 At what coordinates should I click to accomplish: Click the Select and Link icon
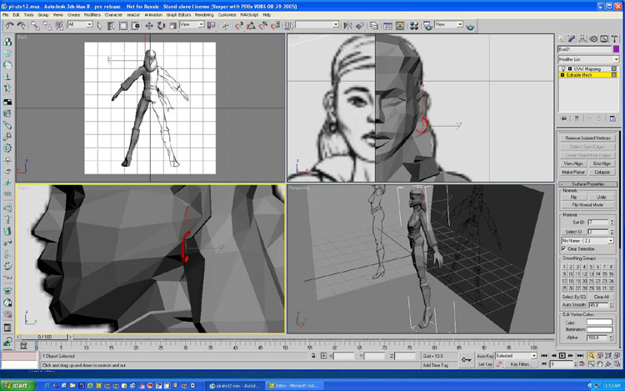click(33, 25)
